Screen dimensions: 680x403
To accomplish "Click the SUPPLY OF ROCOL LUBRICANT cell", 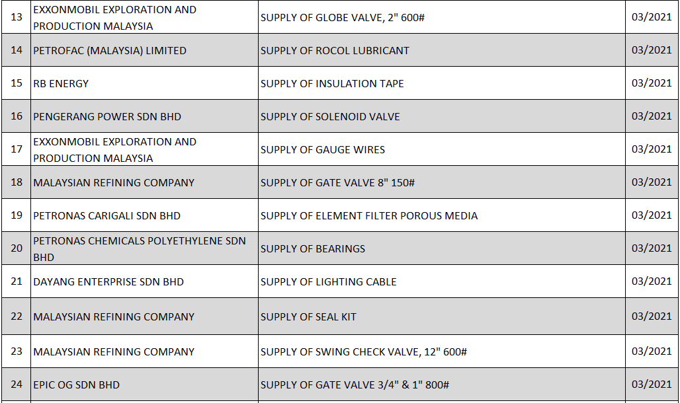I will point(335,51).
